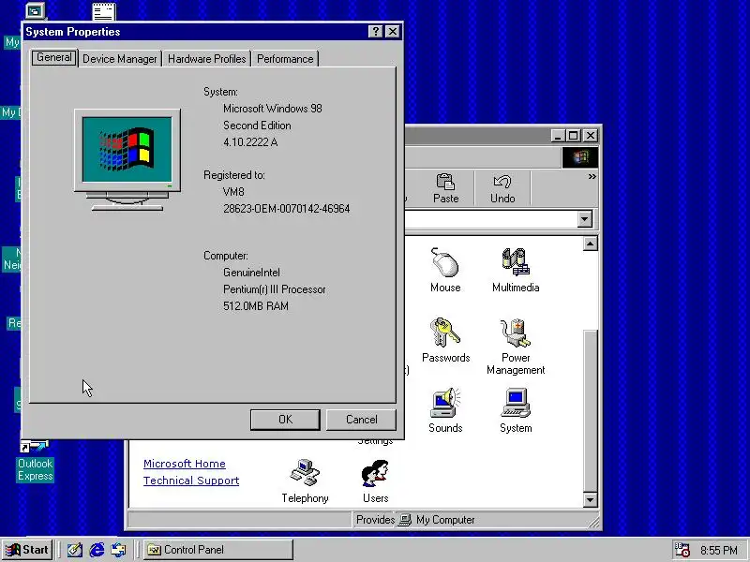Select the Control Panel taskbar button
The width and height of the screenshot is (750, 562).
pos(218,550)
